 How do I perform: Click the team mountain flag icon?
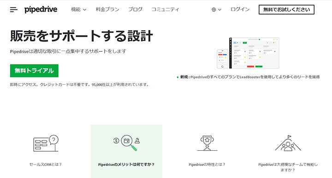[288, 143]
